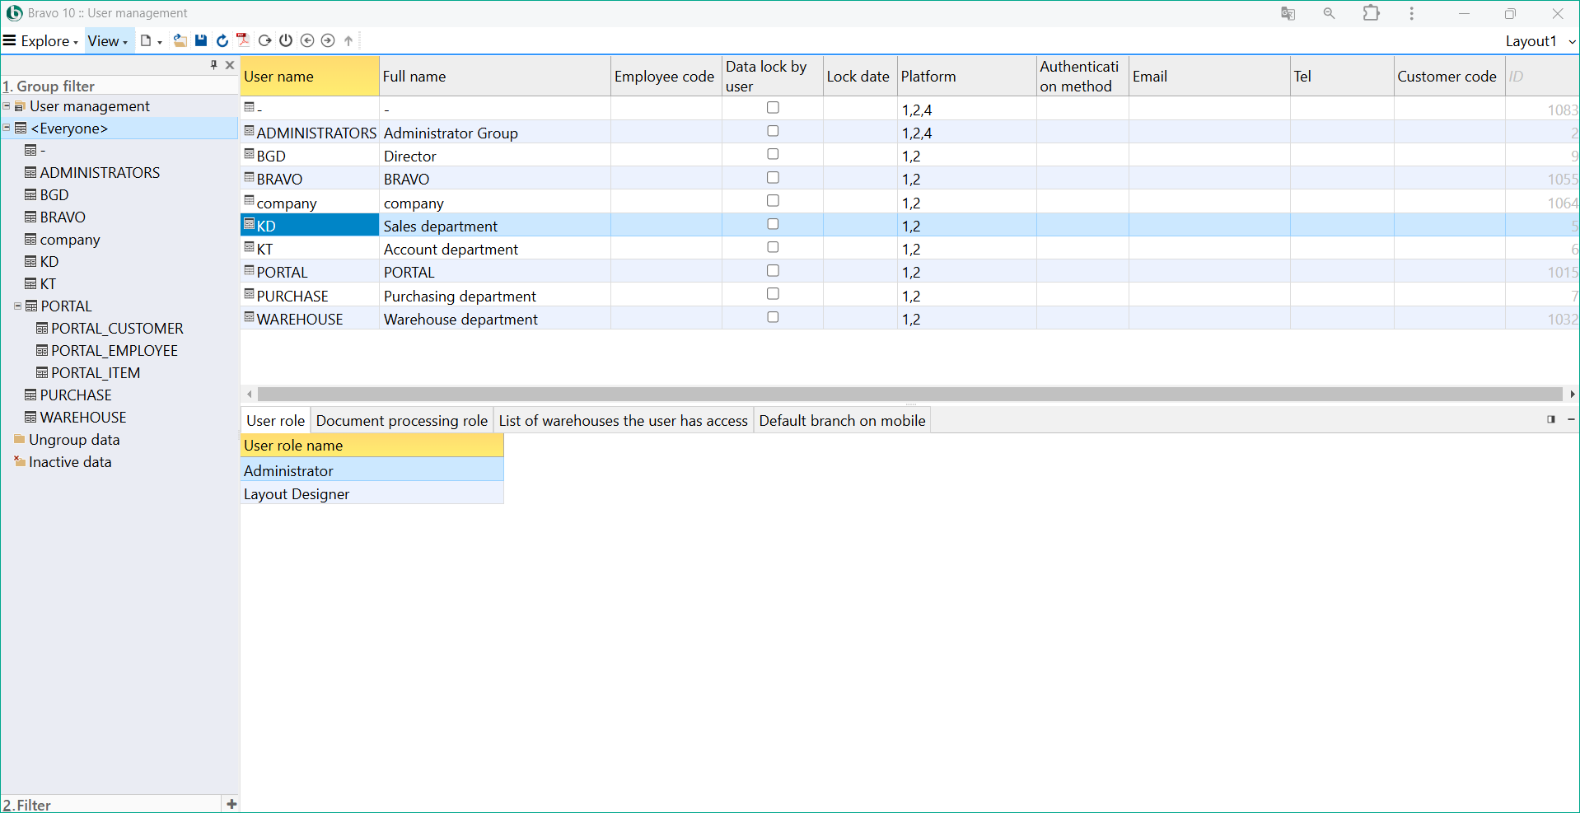Switch to Document processing role tab
1580x813 pixels.
click(x=401, y=420)
